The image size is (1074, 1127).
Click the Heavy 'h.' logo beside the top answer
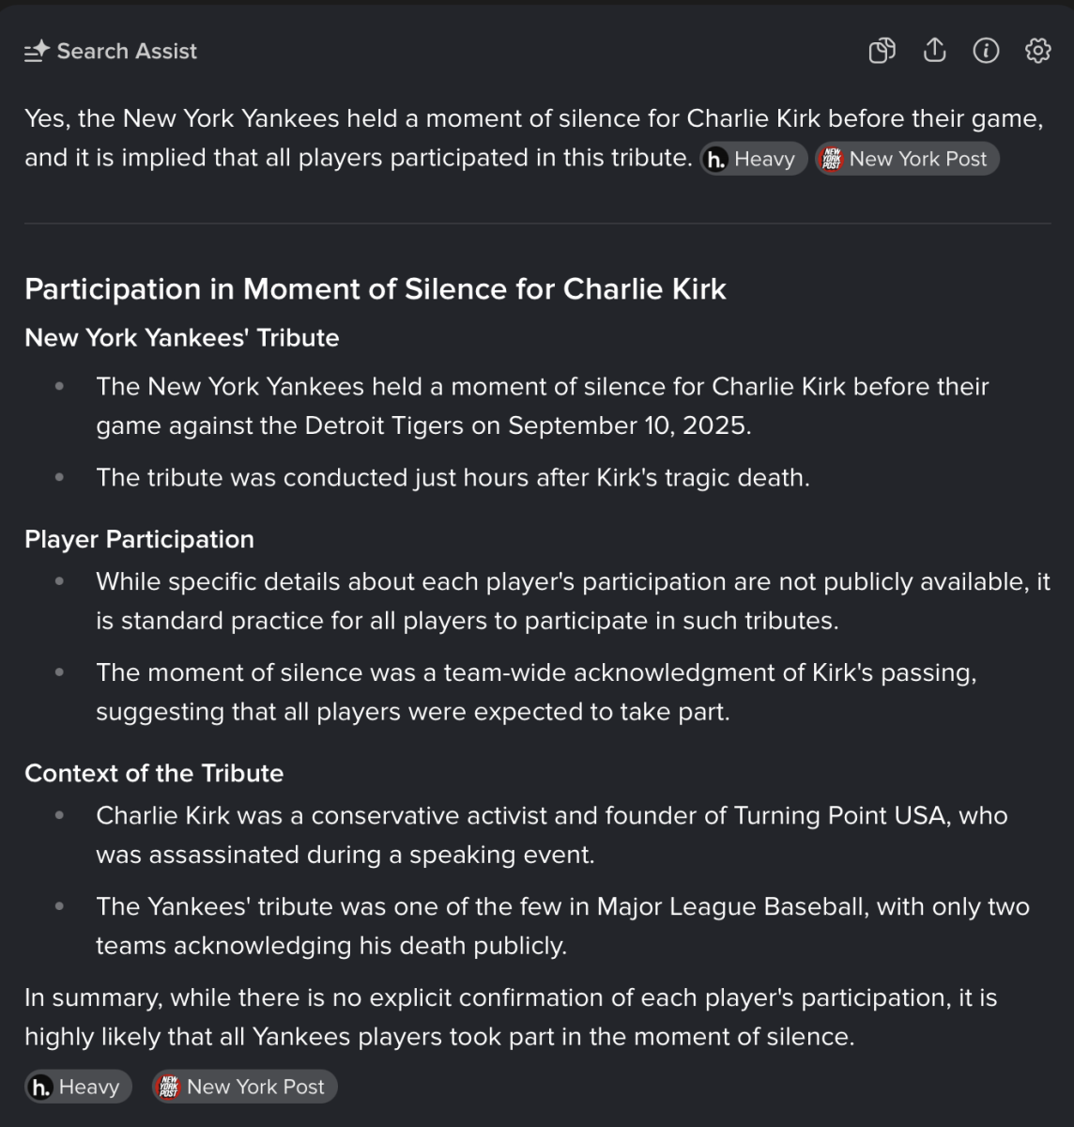716,160
